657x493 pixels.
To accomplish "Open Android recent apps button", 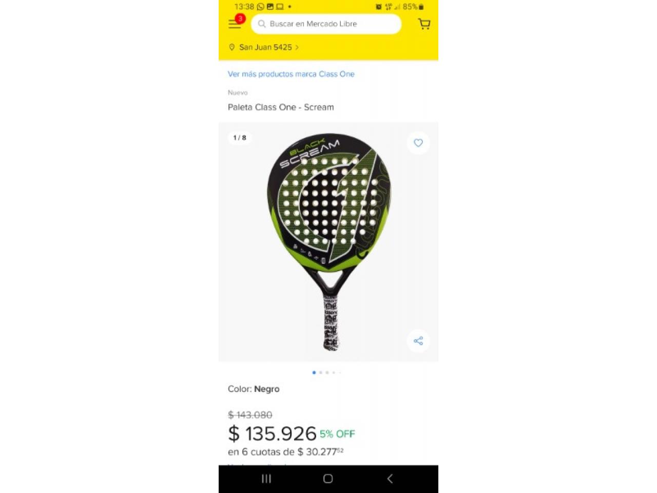I will [x=266, y=479].
